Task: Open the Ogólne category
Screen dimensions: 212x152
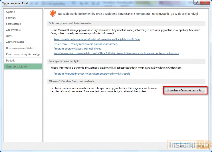Action: pos(11,12)
